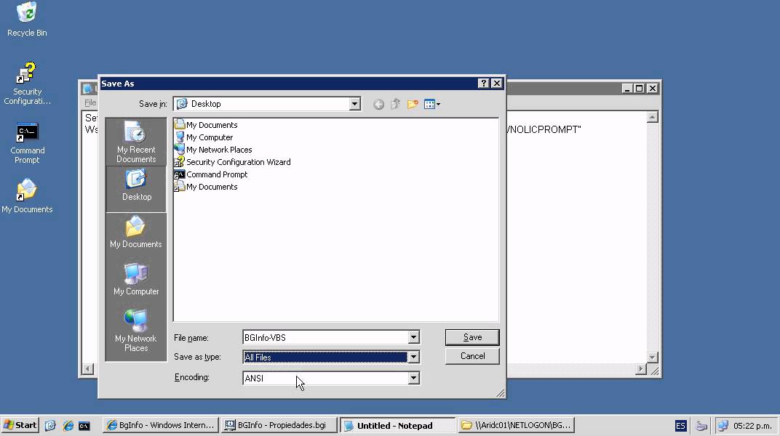Launch Command Prompt from quick launch
Screen dimensions: 780x436
(84, 426)
